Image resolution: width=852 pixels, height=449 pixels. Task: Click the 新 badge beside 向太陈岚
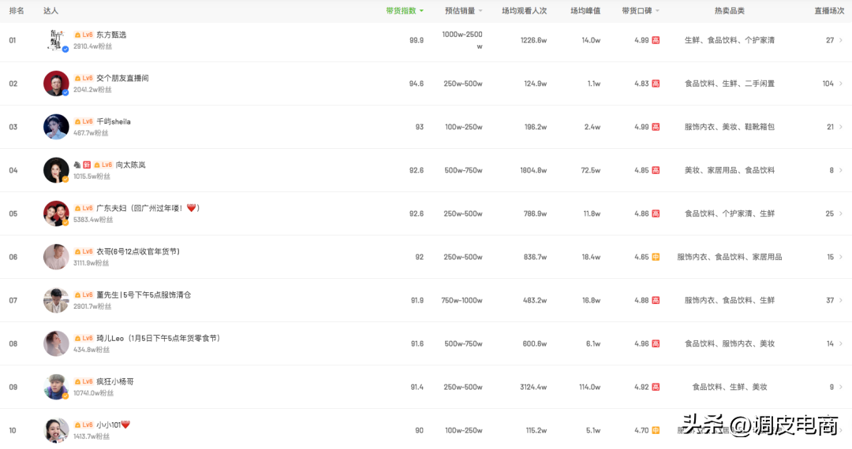tap(87, 165)
